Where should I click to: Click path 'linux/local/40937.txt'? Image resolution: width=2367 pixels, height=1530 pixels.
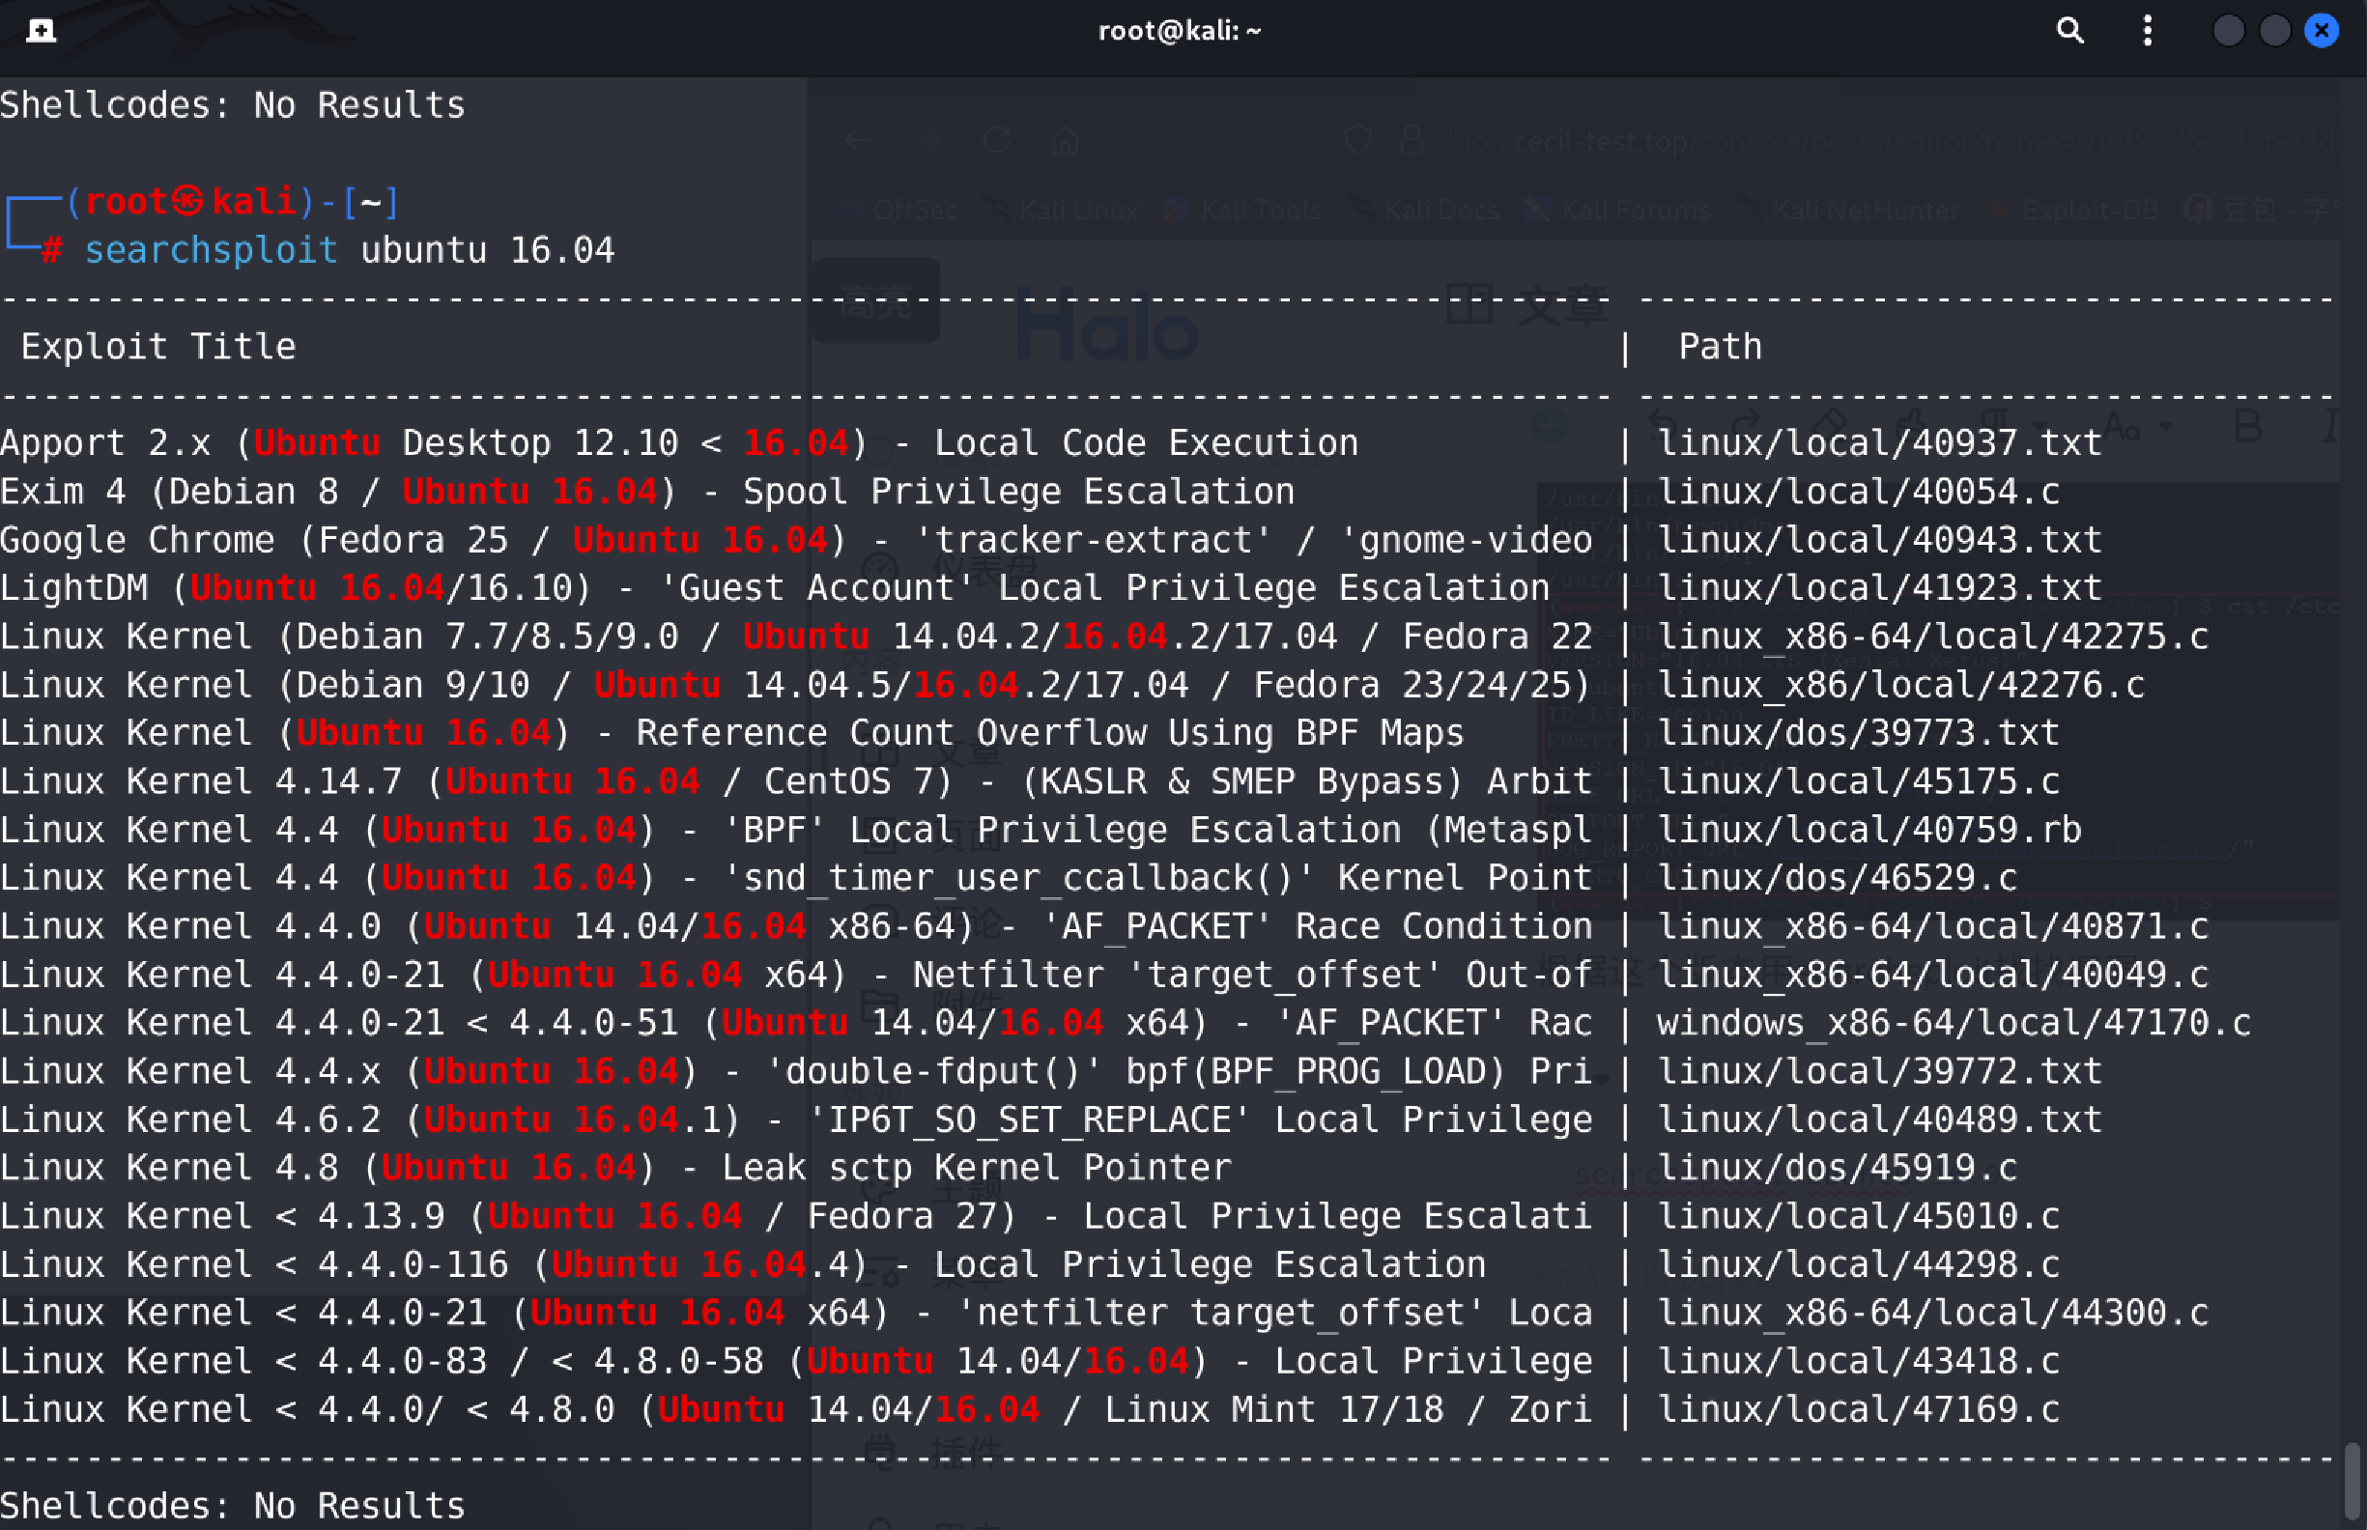(1879, 443)
